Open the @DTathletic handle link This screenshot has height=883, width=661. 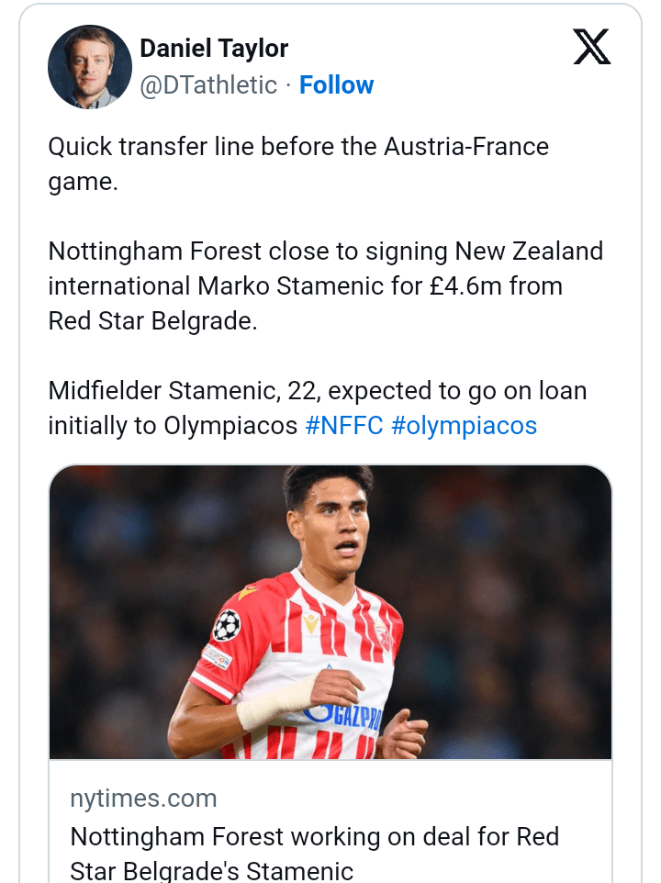click(208, 85)
